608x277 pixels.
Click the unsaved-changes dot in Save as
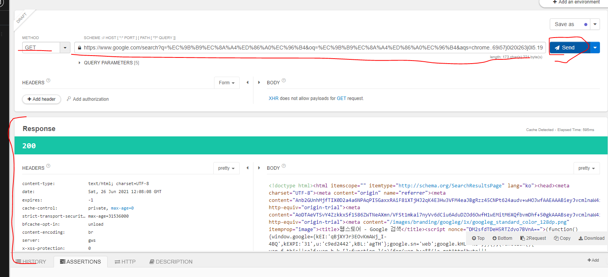pyautogui.click(x=586, y=25)
